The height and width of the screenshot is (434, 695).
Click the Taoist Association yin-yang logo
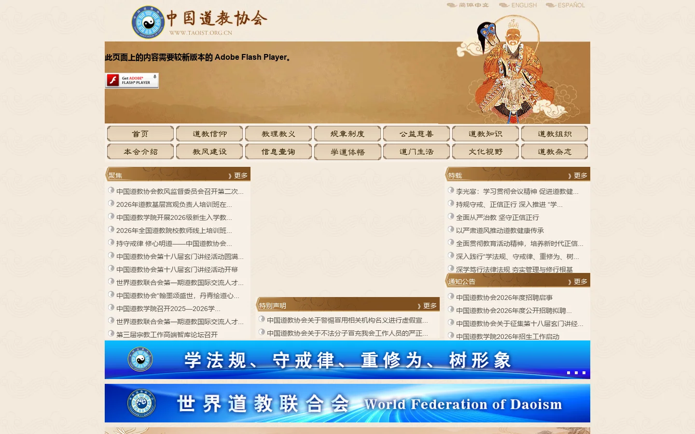148,22
